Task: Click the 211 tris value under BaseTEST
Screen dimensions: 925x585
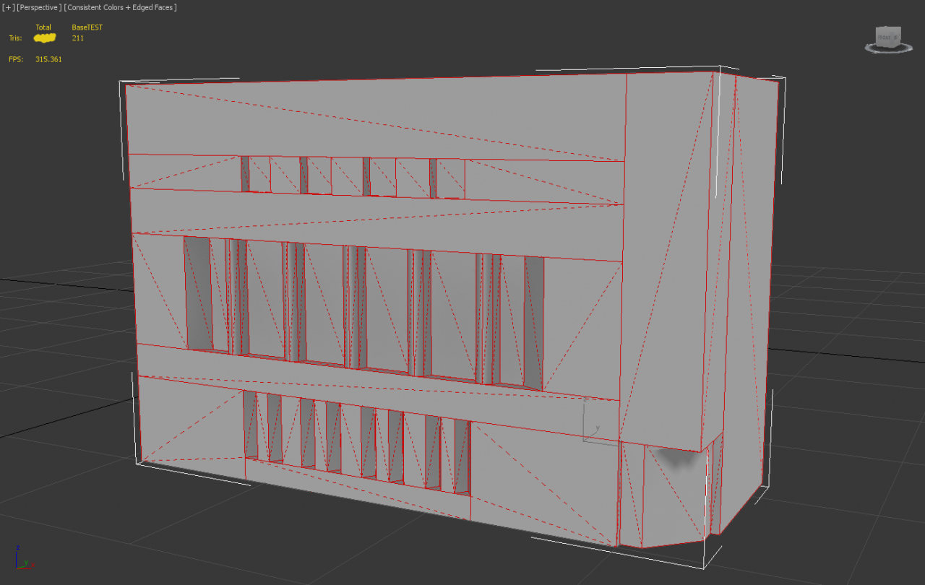Action: tap(78, 38)
